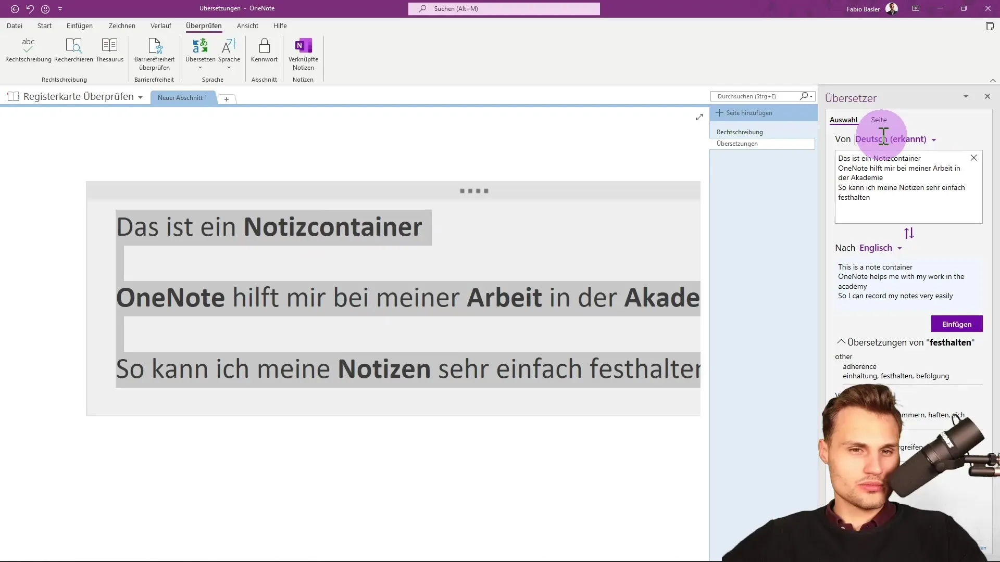The image size is (1000, 562).
Task: Click the back arrow in title bar
Action: [x=15, y=9]
